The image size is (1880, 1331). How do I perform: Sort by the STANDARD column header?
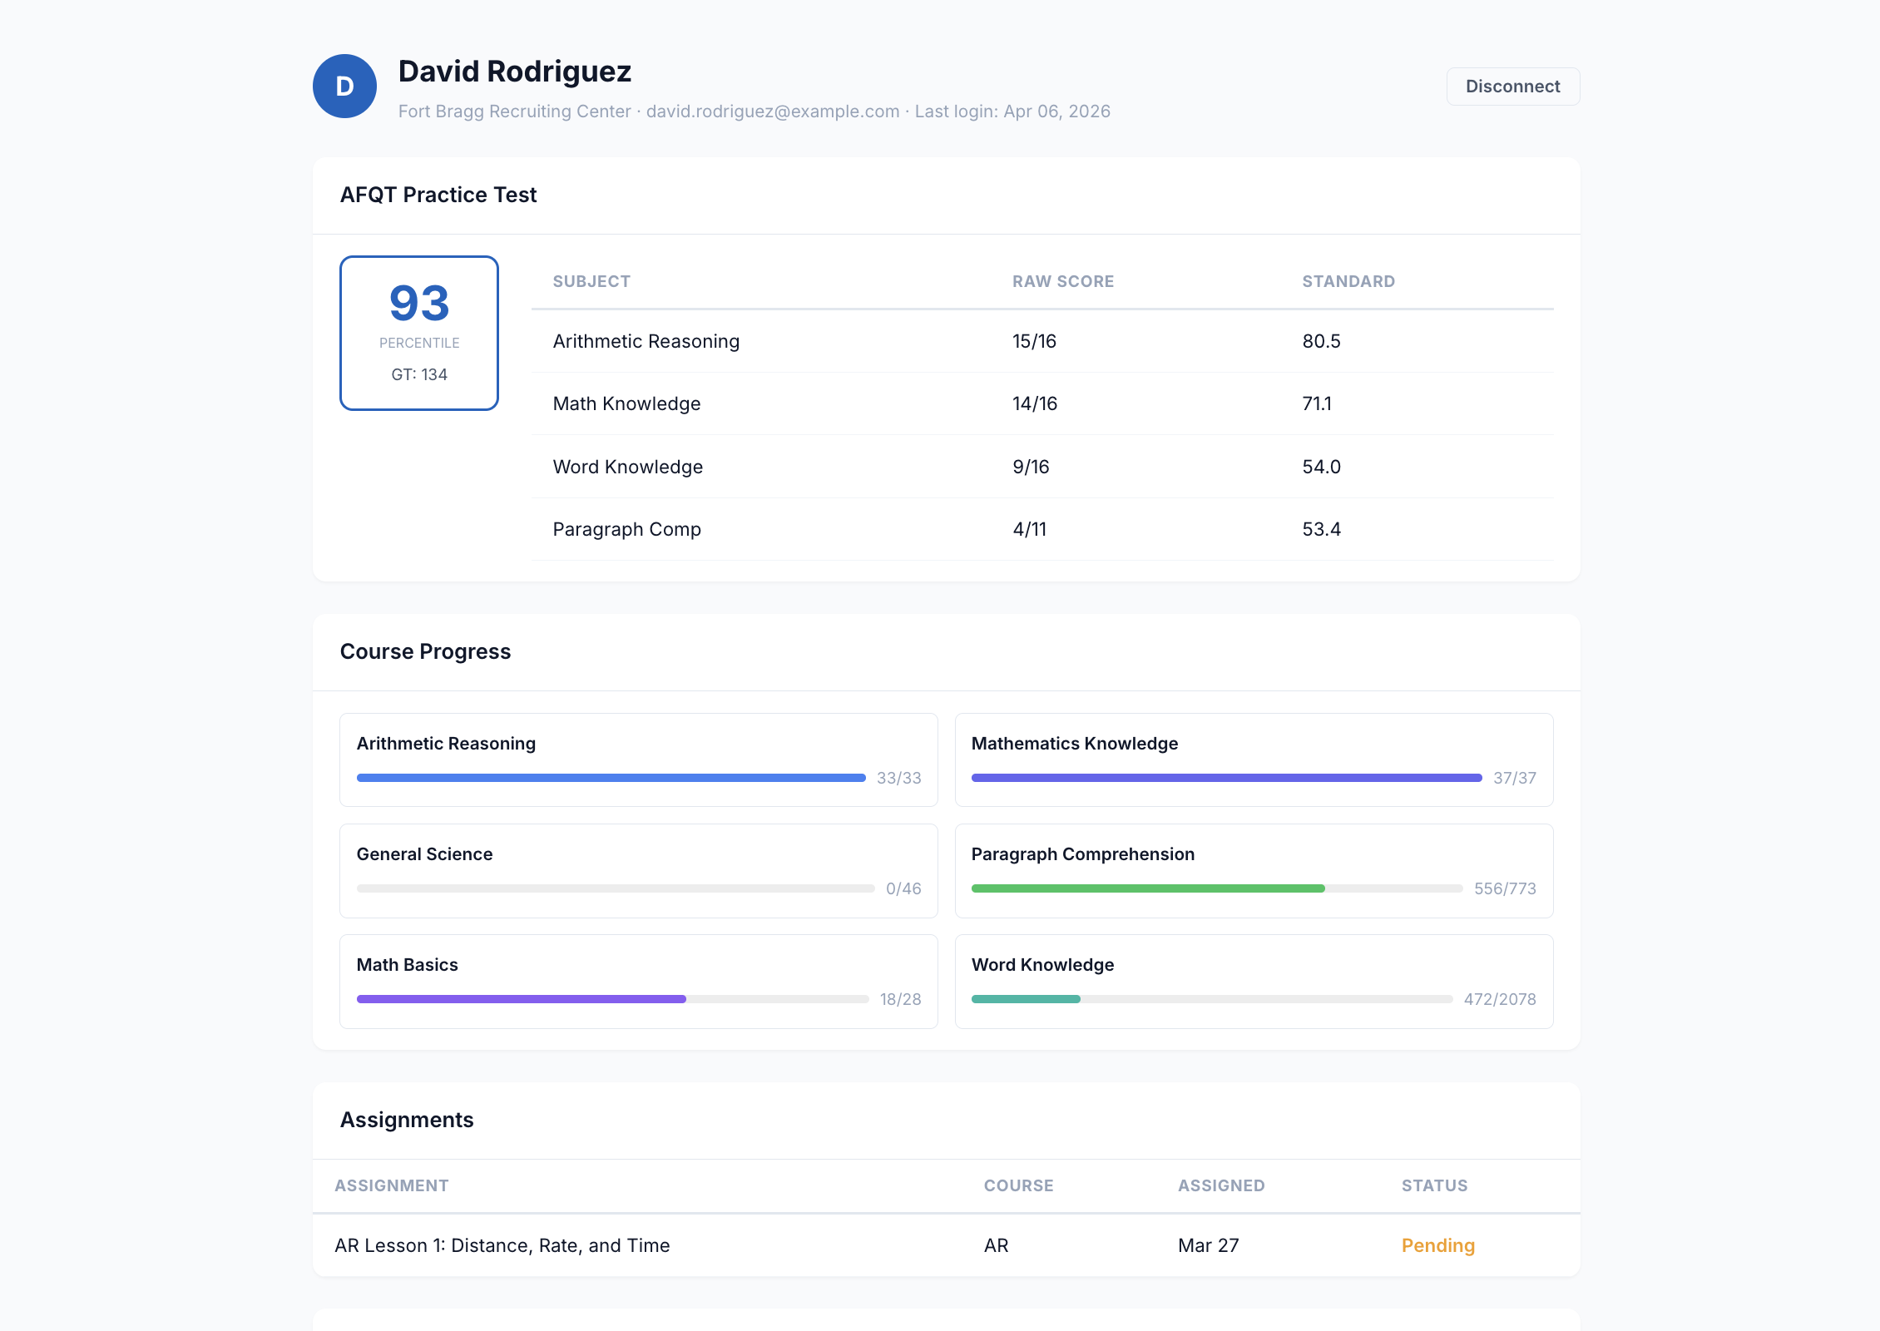[1348, 281]
